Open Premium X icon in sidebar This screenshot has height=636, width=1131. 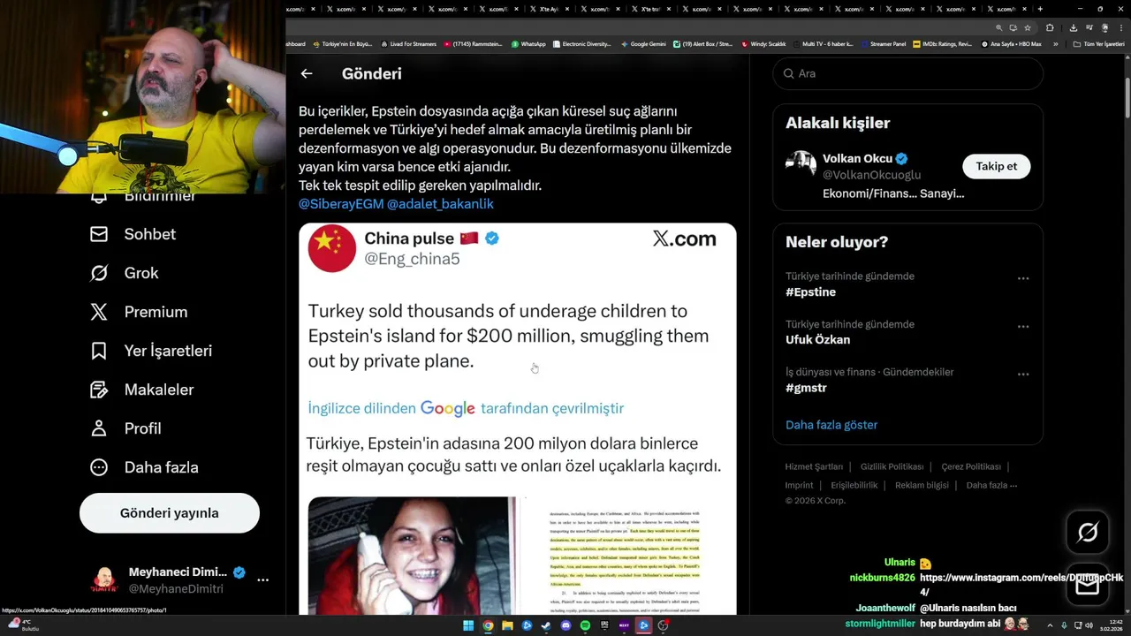99,312
